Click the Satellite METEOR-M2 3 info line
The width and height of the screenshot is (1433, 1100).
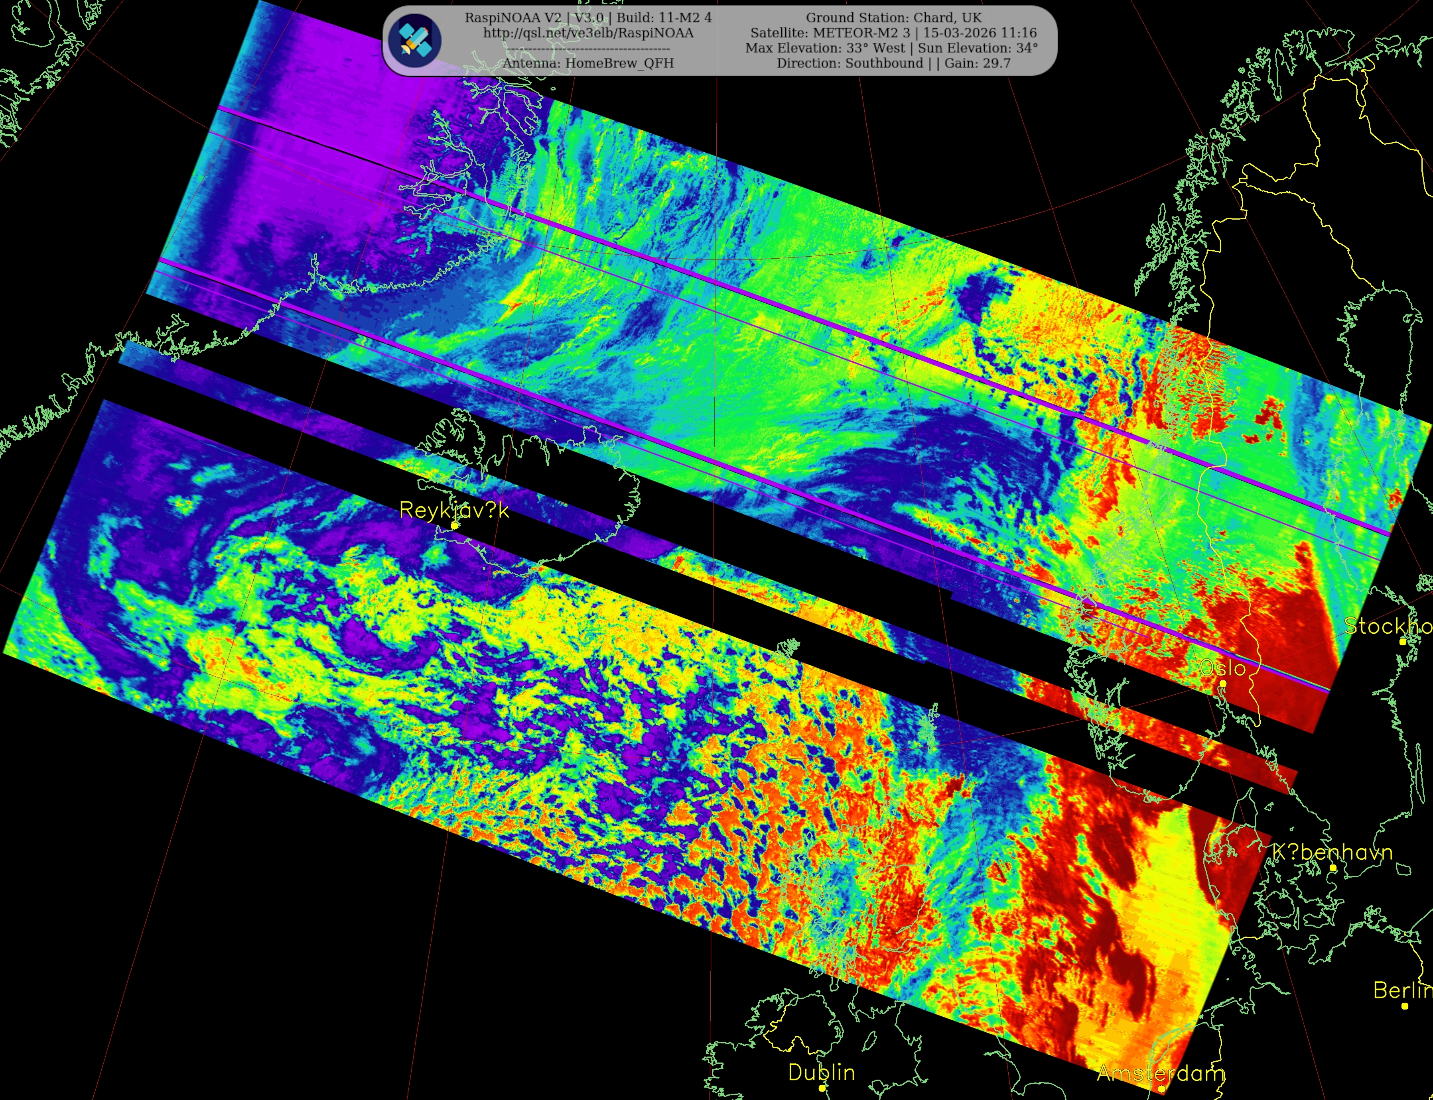894,33
